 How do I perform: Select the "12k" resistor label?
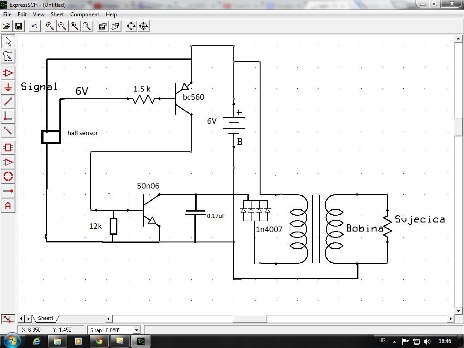(95, 226)
